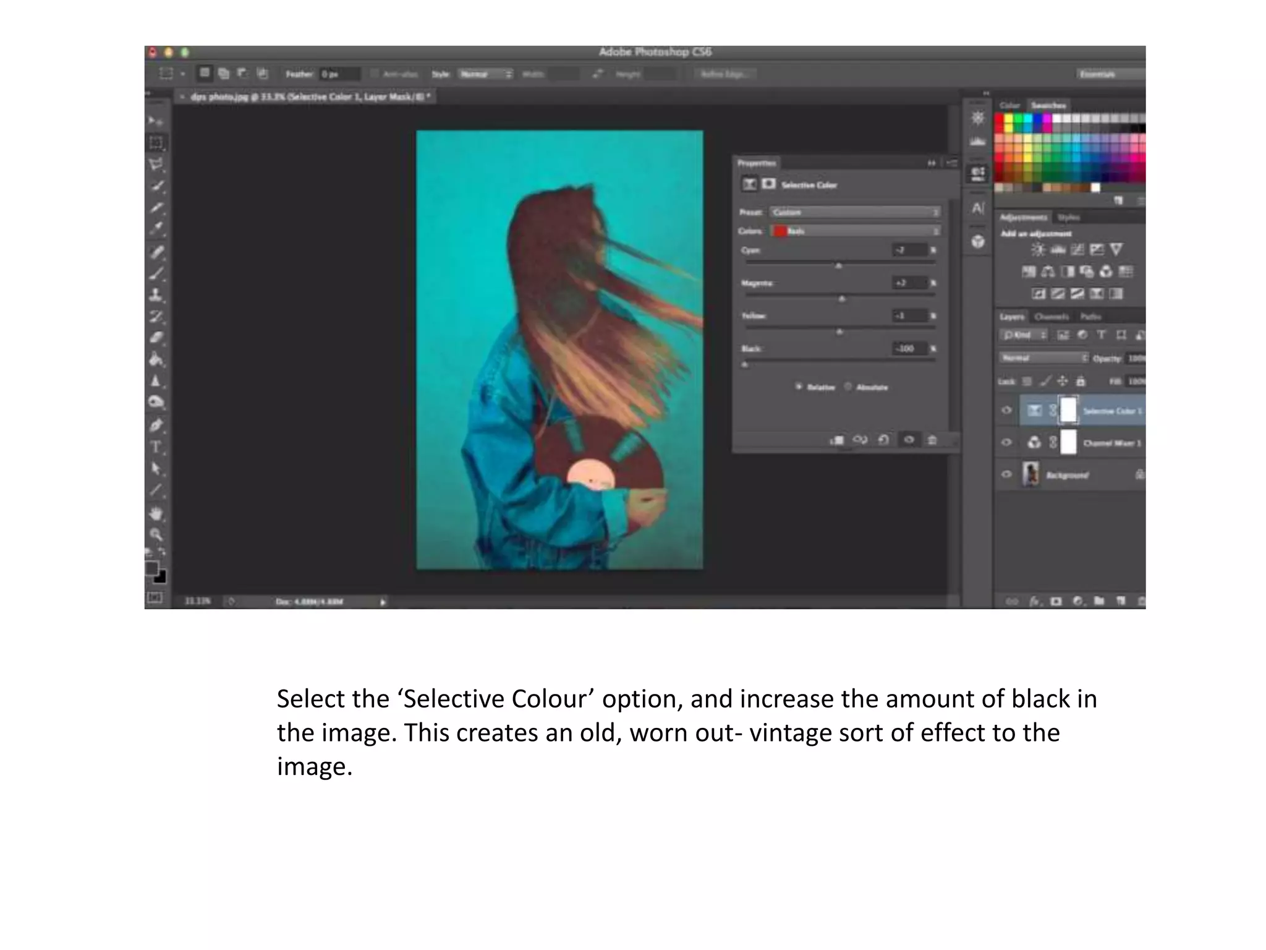Select the Absolute radio button
1266x950 pixels.
(x=848, y=387)
